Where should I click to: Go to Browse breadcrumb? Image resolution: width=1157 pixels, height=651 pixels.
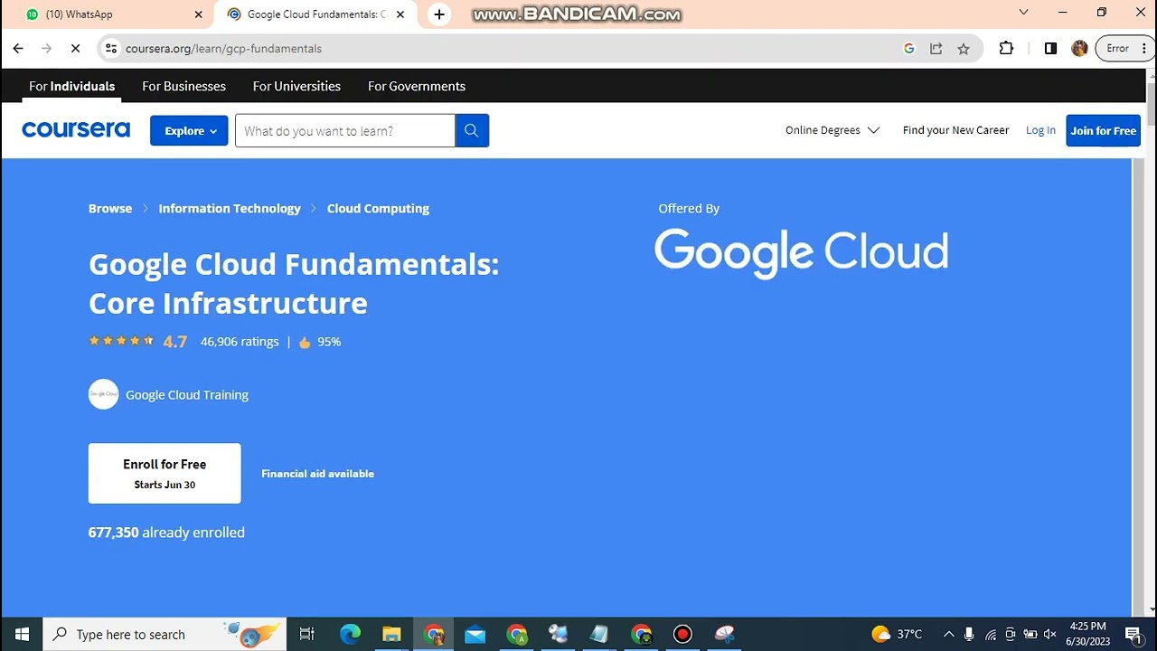tap(110, 208)
